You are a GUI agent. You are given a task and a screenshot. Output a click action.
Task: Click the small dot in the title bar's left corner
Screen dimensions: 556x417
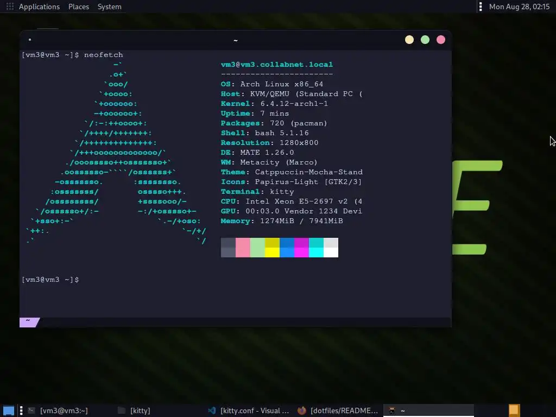(x=30, y=40)
